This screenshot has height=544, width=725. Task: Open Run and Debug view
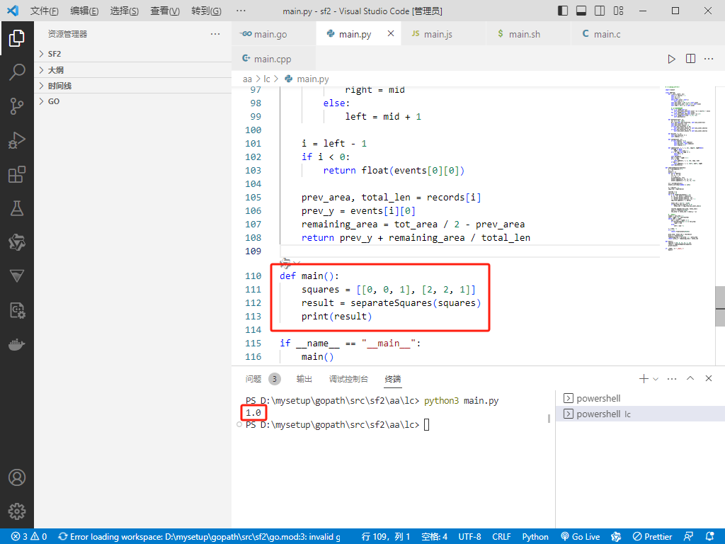point(17,140)
